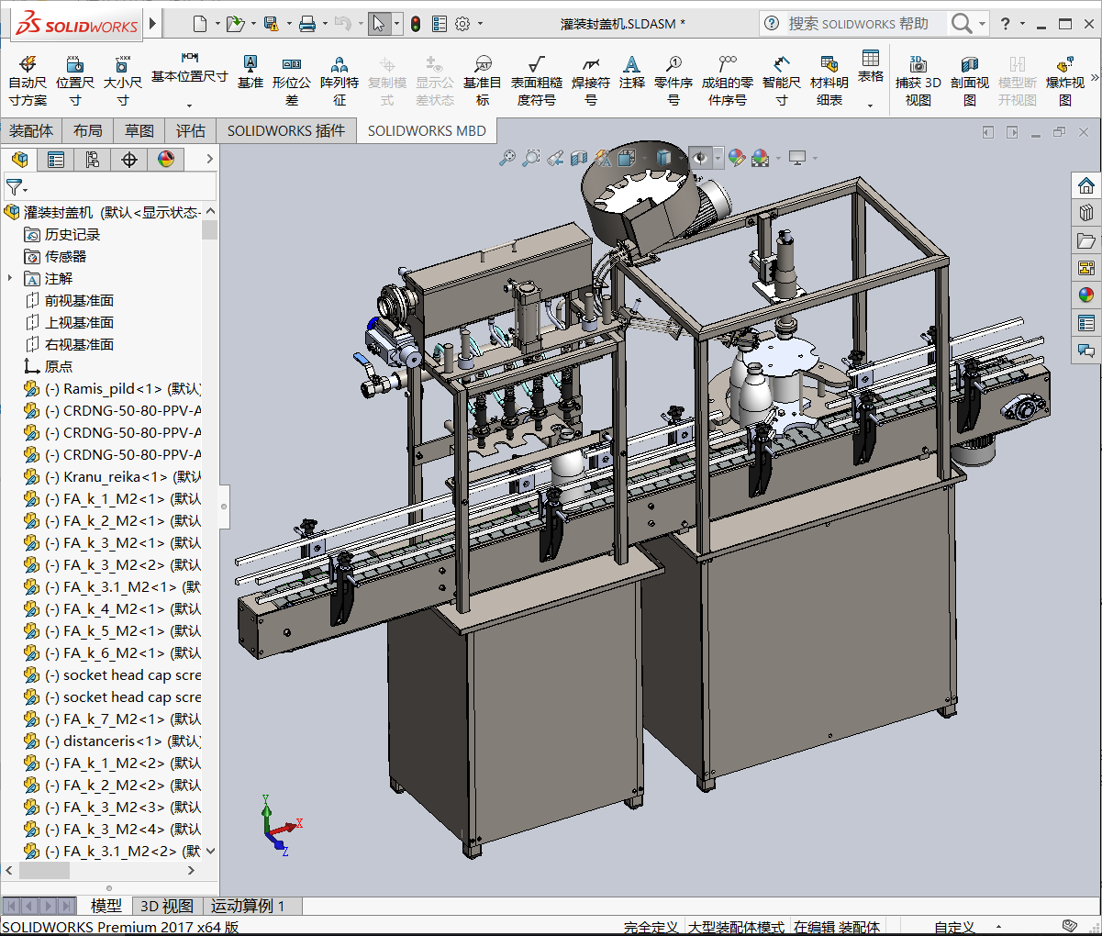The height and width of the screenshot is (936, 1102).
Task: Click the SOLIDWORKS help search field
Action: [x=858, y=24]
